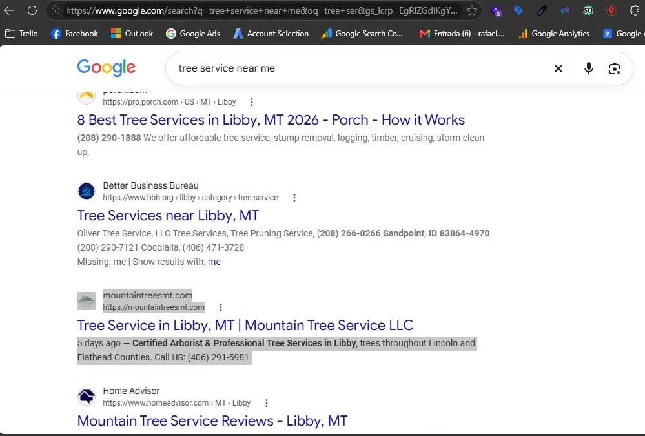Open Tree Services near Libby, MT result
Viewport: 645px width, 436px height.
tap(168, 215)
